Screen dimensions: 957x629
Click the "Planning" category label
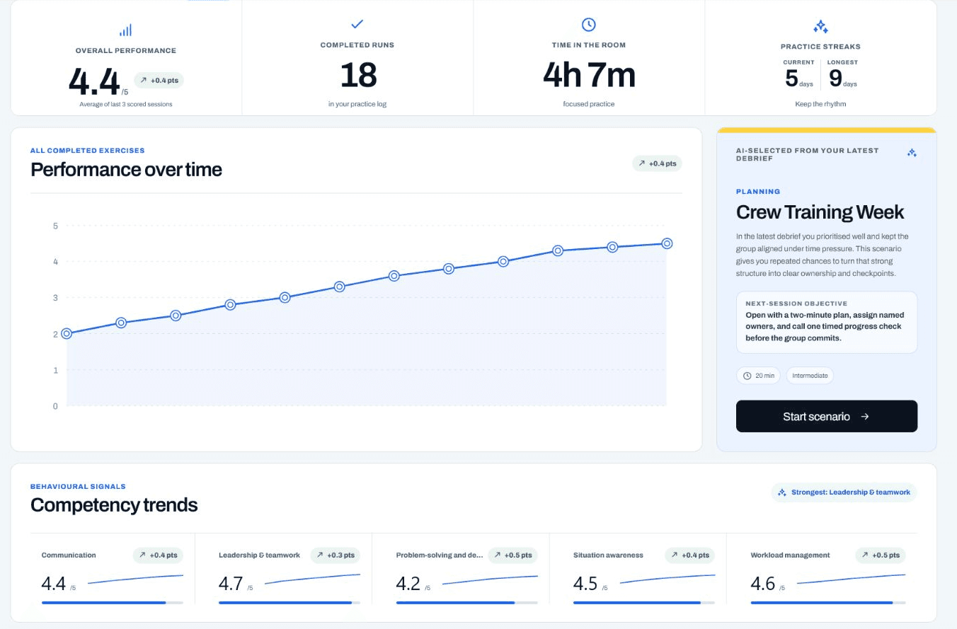(758, 191)
